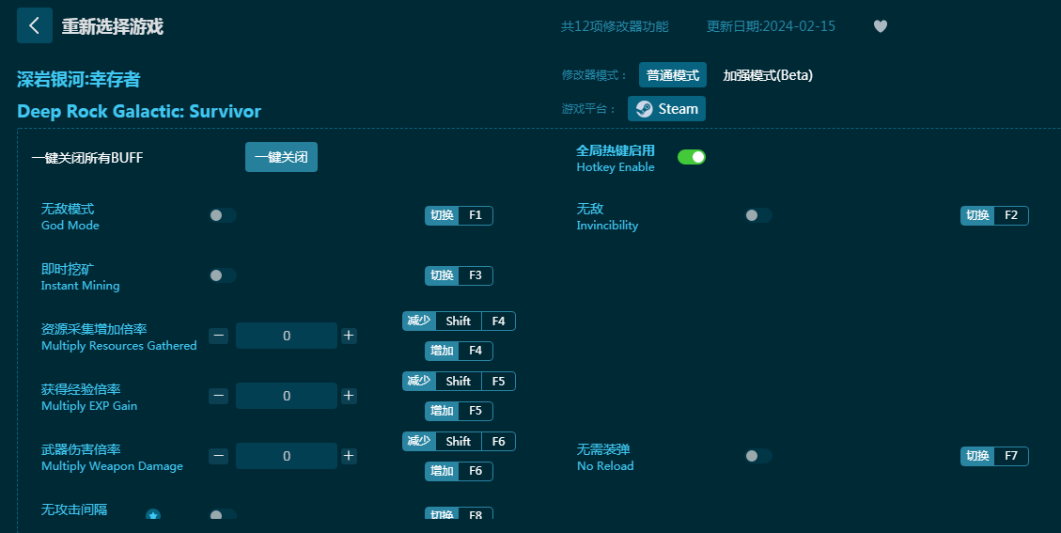The image size is (1061, 533).
Task: Click the 增加 F6 hotkey button
Action: (x=459, y=471)
